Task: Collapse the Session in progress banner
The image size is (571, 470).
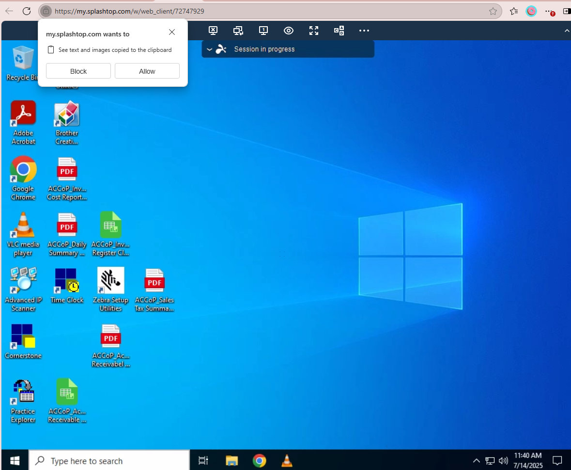Action: pos(209,49)
